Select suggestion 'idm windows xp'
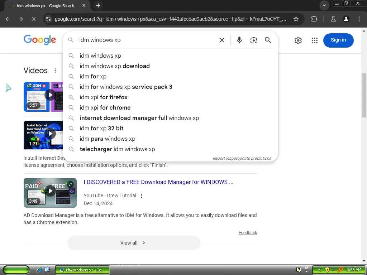 click(170, 56)
